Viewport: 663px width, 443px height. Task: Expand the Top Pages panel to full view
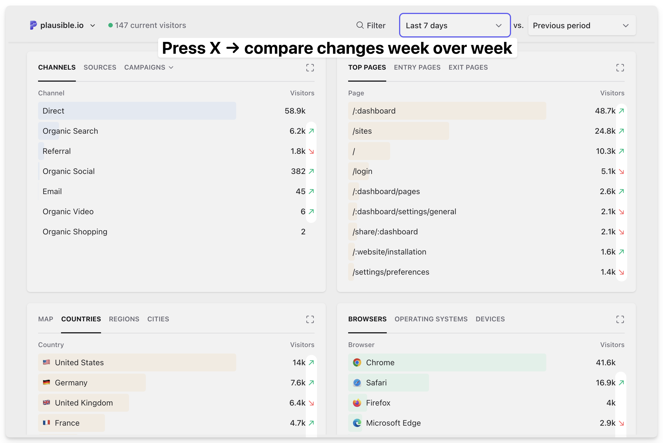620,67
